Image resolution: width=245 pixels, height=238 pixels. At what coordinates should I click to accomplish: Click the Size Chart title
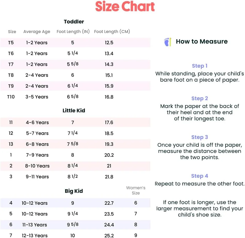(125, 7)
